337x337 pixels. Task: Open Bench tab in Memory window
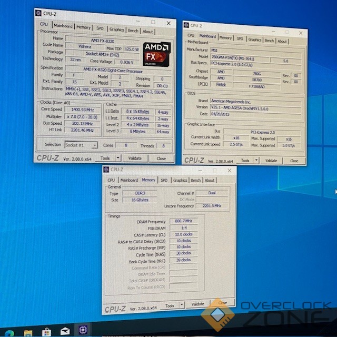[195, 180]
